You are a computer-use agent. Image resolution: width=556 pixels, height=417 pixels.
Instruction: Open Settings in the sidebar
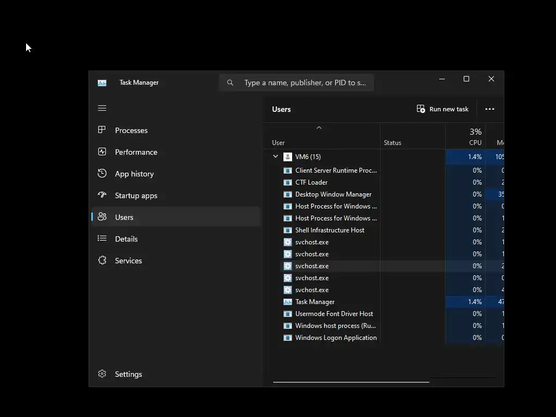pos(176,374)
